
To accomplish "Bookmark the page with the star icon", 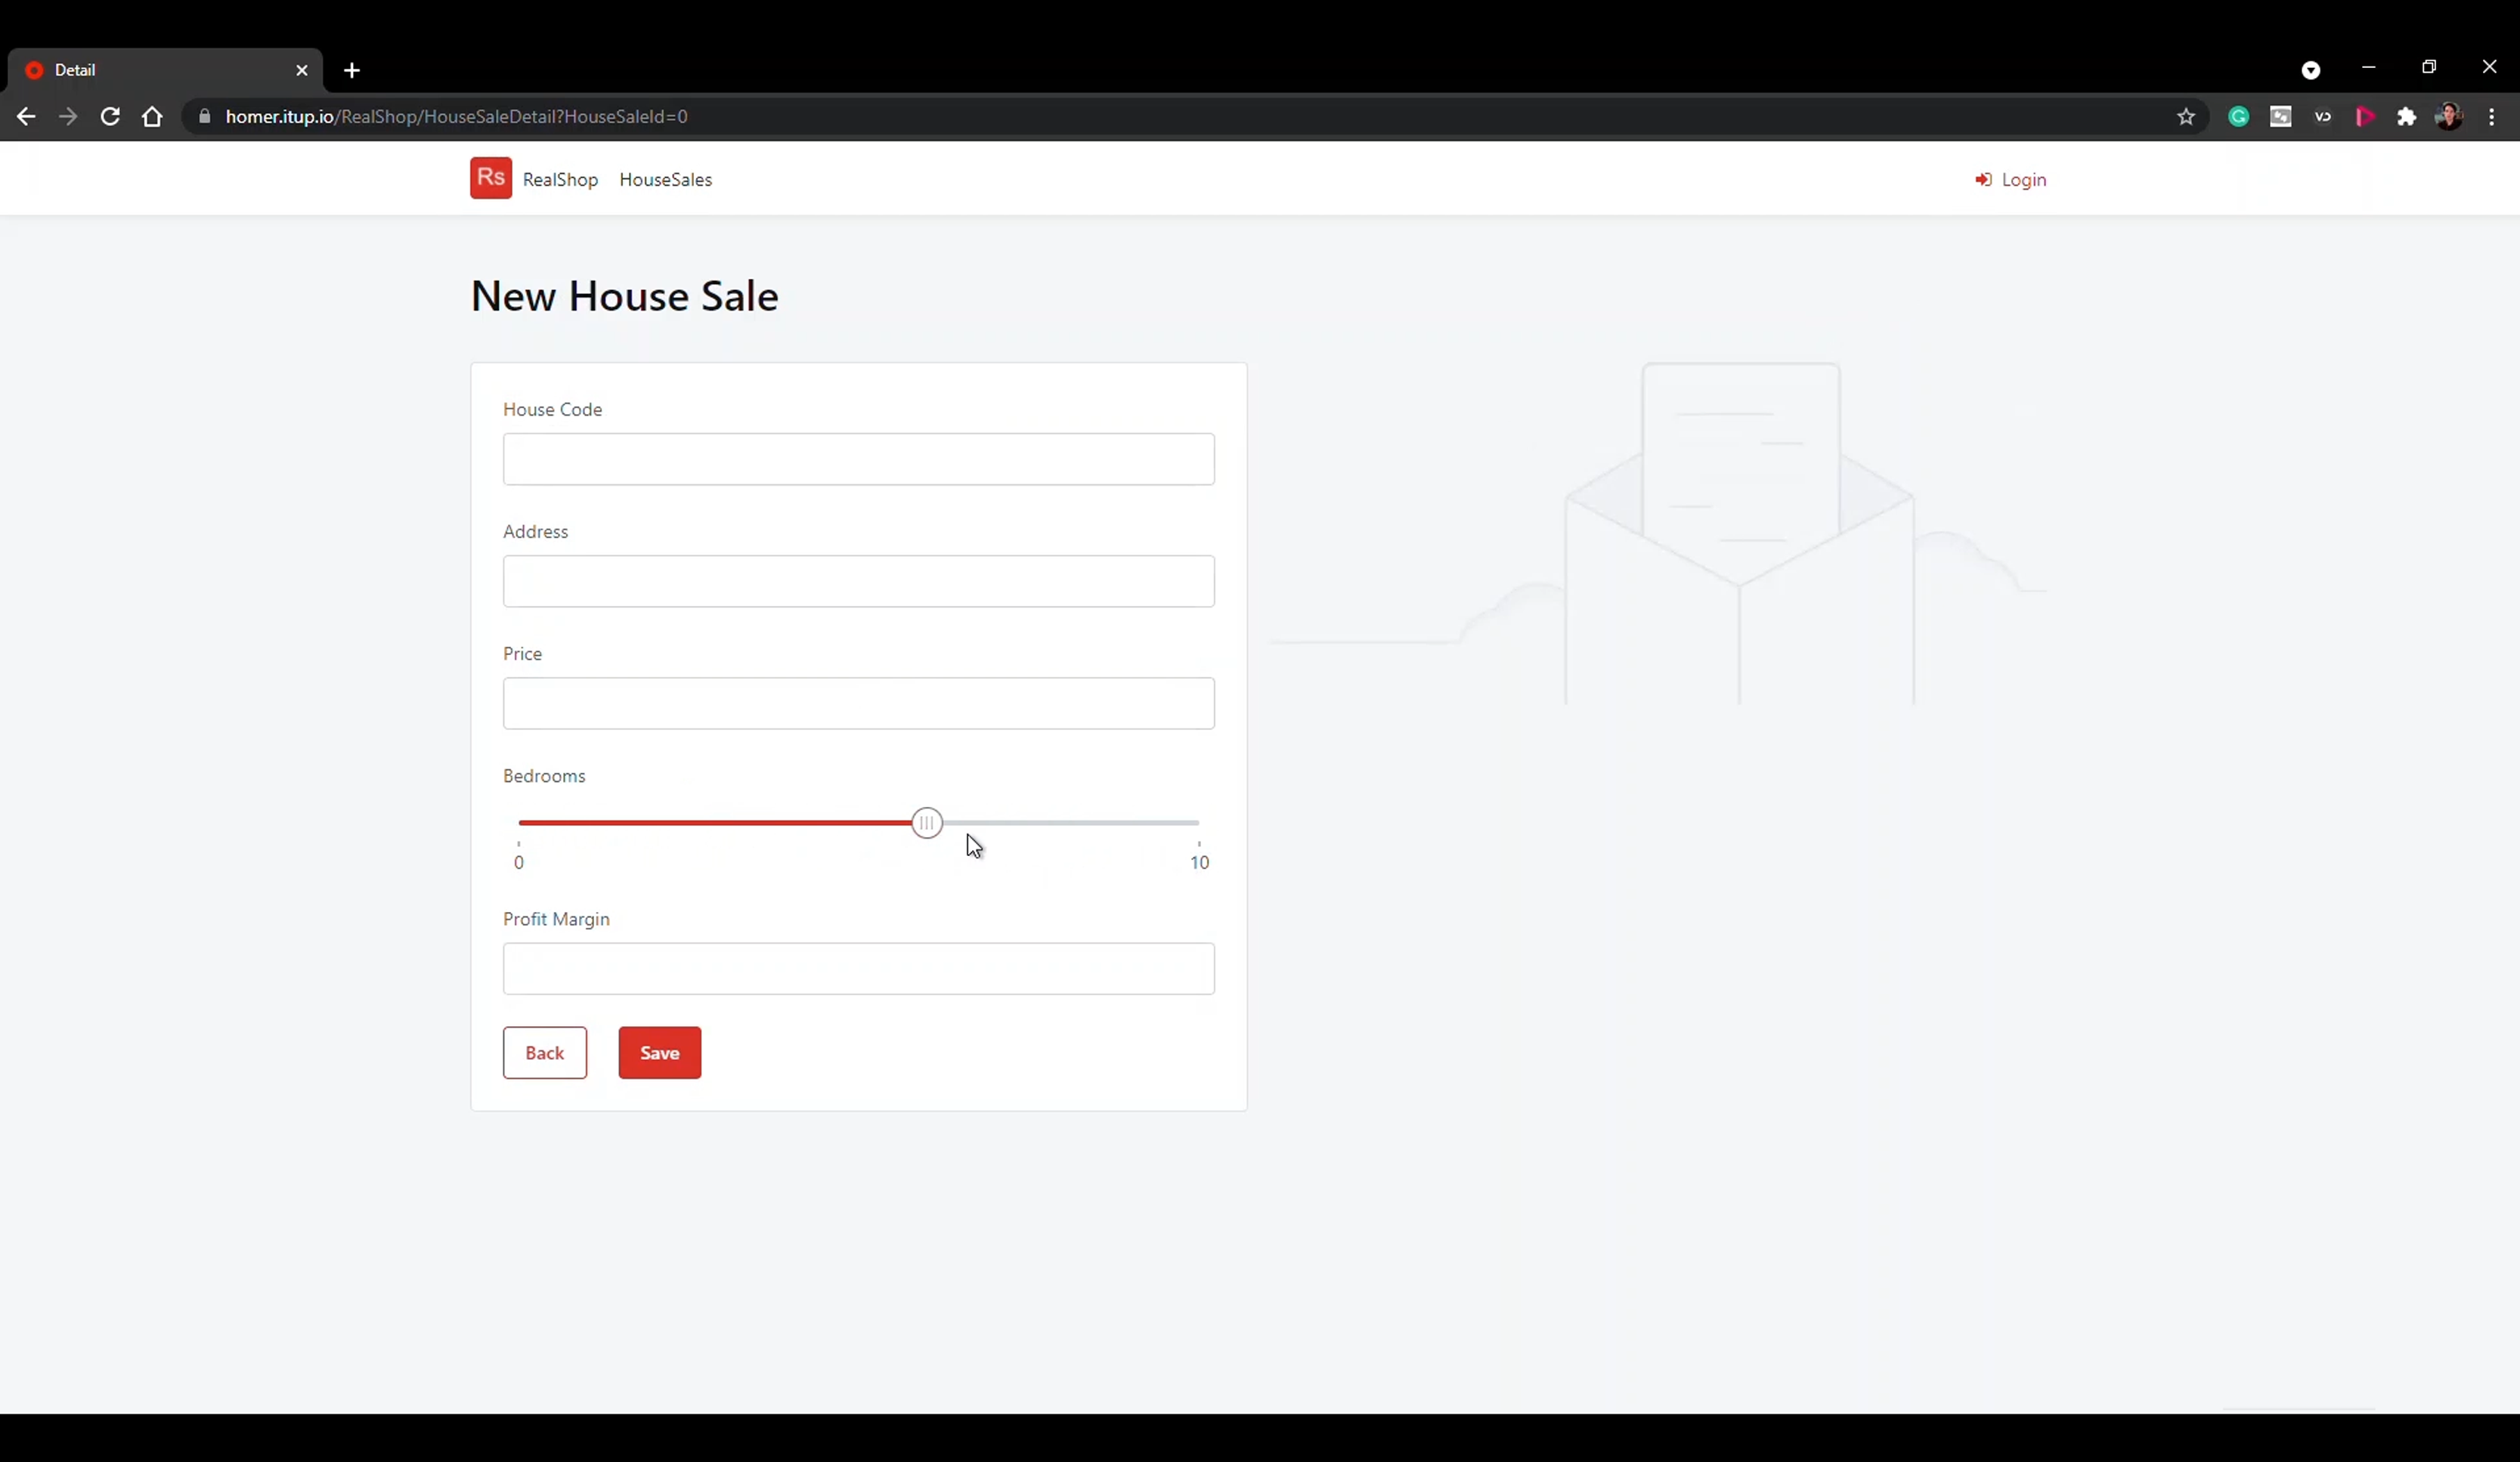I will (x=2185, y=116).
